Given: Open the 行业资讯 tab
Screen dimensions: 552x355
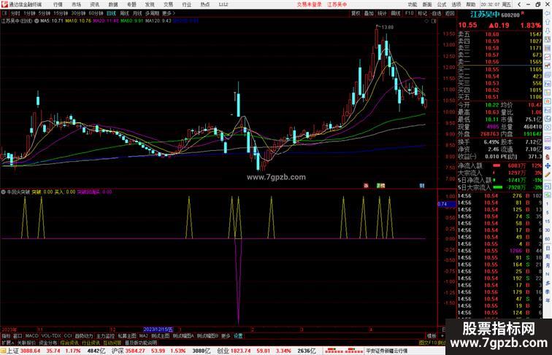Looking at the screenshot, I should pyautogui.click(x=91, y=343).
